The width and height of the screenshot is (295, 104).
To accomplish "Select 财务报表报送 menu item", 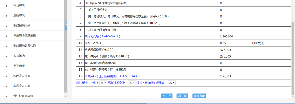I will coord(22,26).
